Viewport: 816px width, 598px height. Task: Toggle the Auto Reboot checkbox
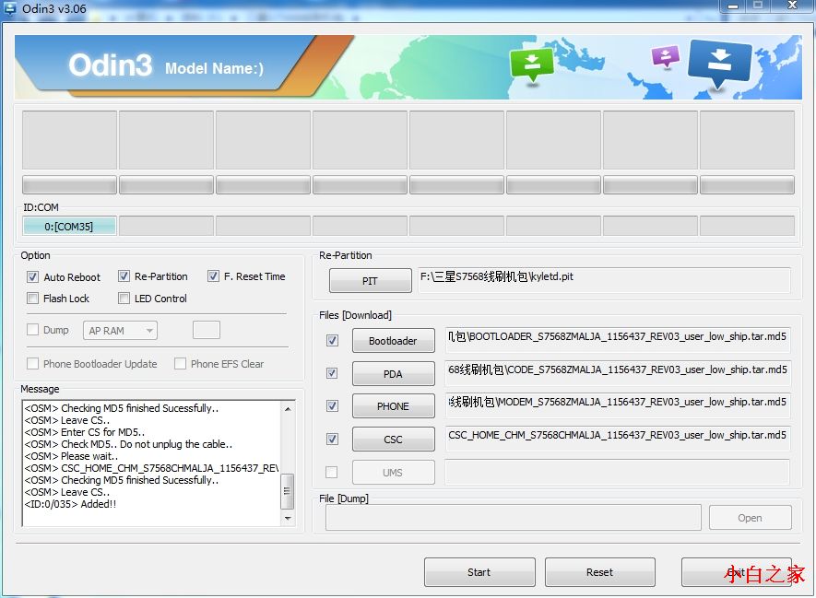[33, 276]
